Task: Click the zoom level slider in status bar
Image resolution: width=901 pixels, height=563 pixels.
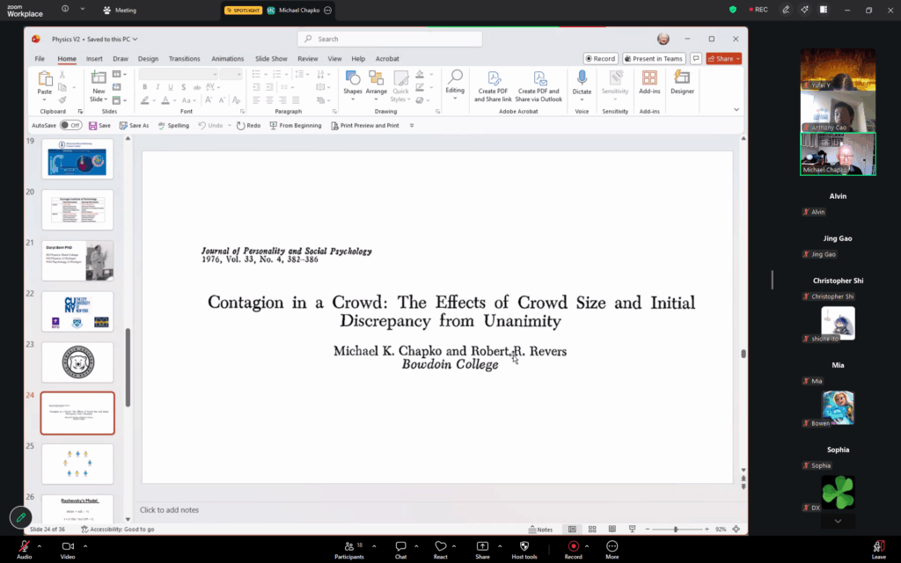Action: 676,530
